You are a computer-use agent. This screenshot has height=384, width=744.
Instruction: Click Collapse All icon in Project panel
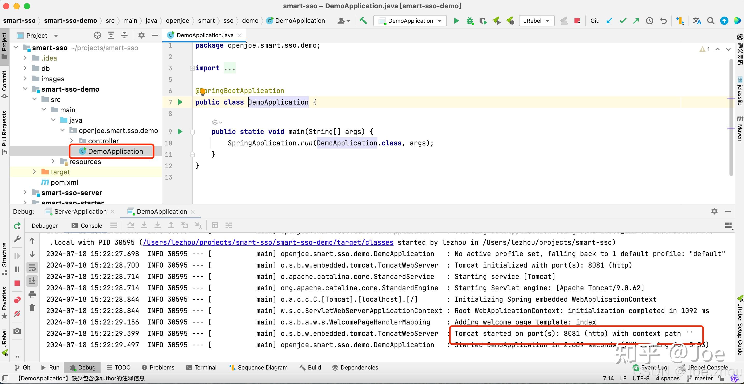124,35
